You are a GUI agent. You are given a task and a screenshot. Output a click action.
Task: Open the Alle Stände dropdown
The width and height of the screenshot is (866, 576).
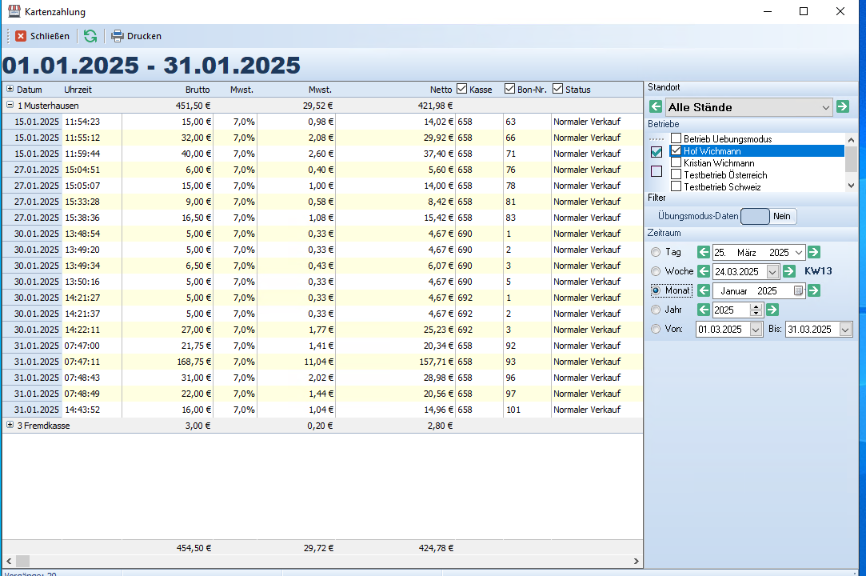826,107
